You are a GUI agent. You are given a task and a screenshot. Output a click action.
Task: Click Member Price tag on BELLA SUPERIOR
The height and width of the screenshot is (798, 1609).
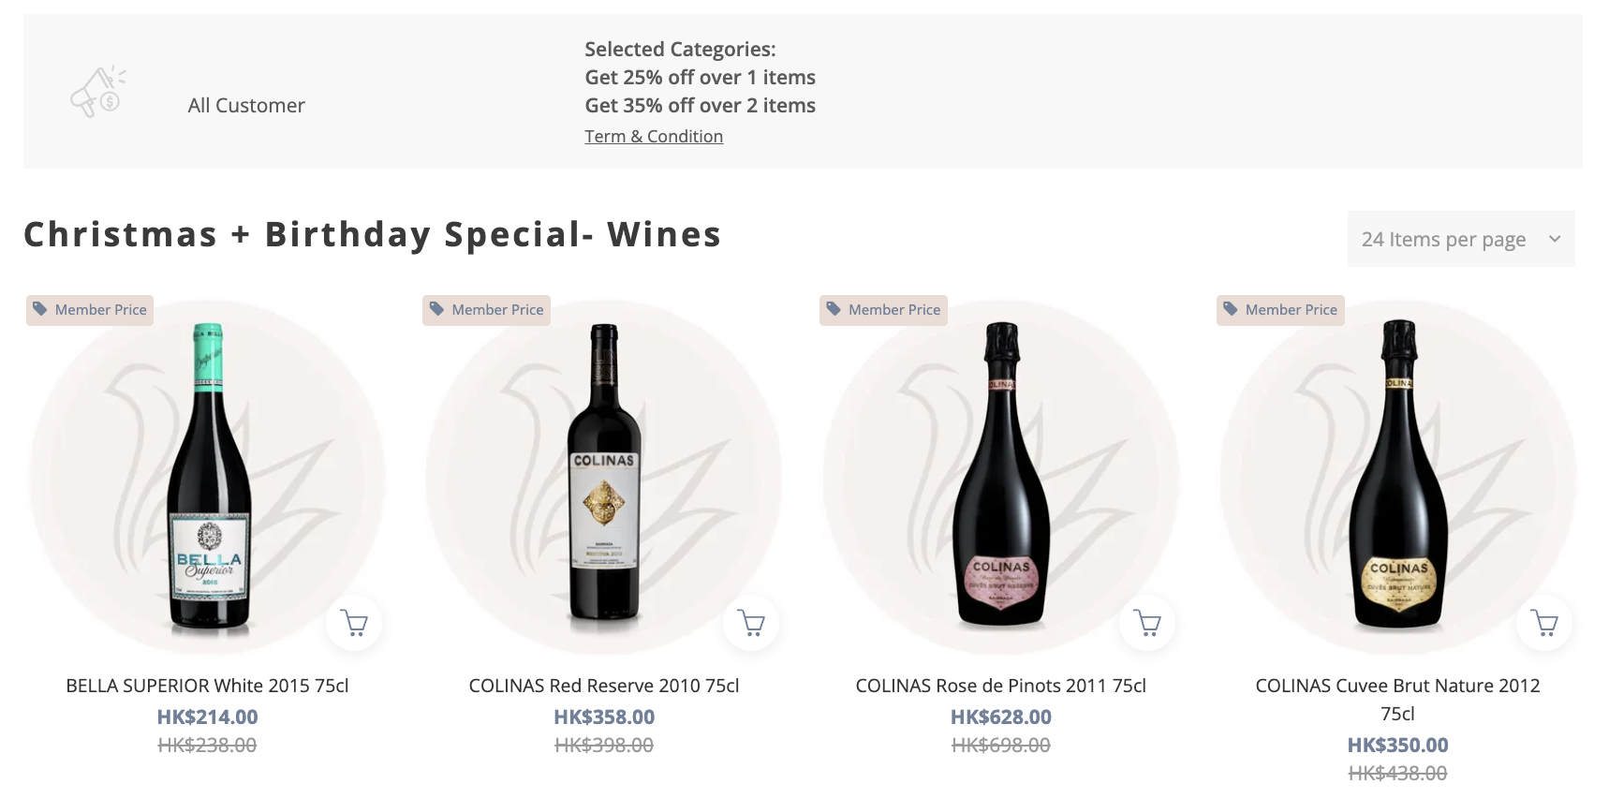pyautogui.click(x=90, y=310)
